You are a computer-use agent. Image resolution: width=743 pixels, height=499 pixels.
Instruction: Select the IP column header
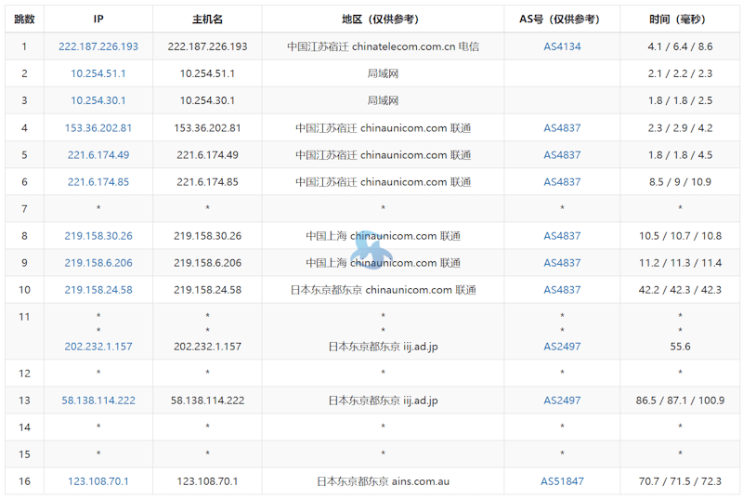pos(98,19)
